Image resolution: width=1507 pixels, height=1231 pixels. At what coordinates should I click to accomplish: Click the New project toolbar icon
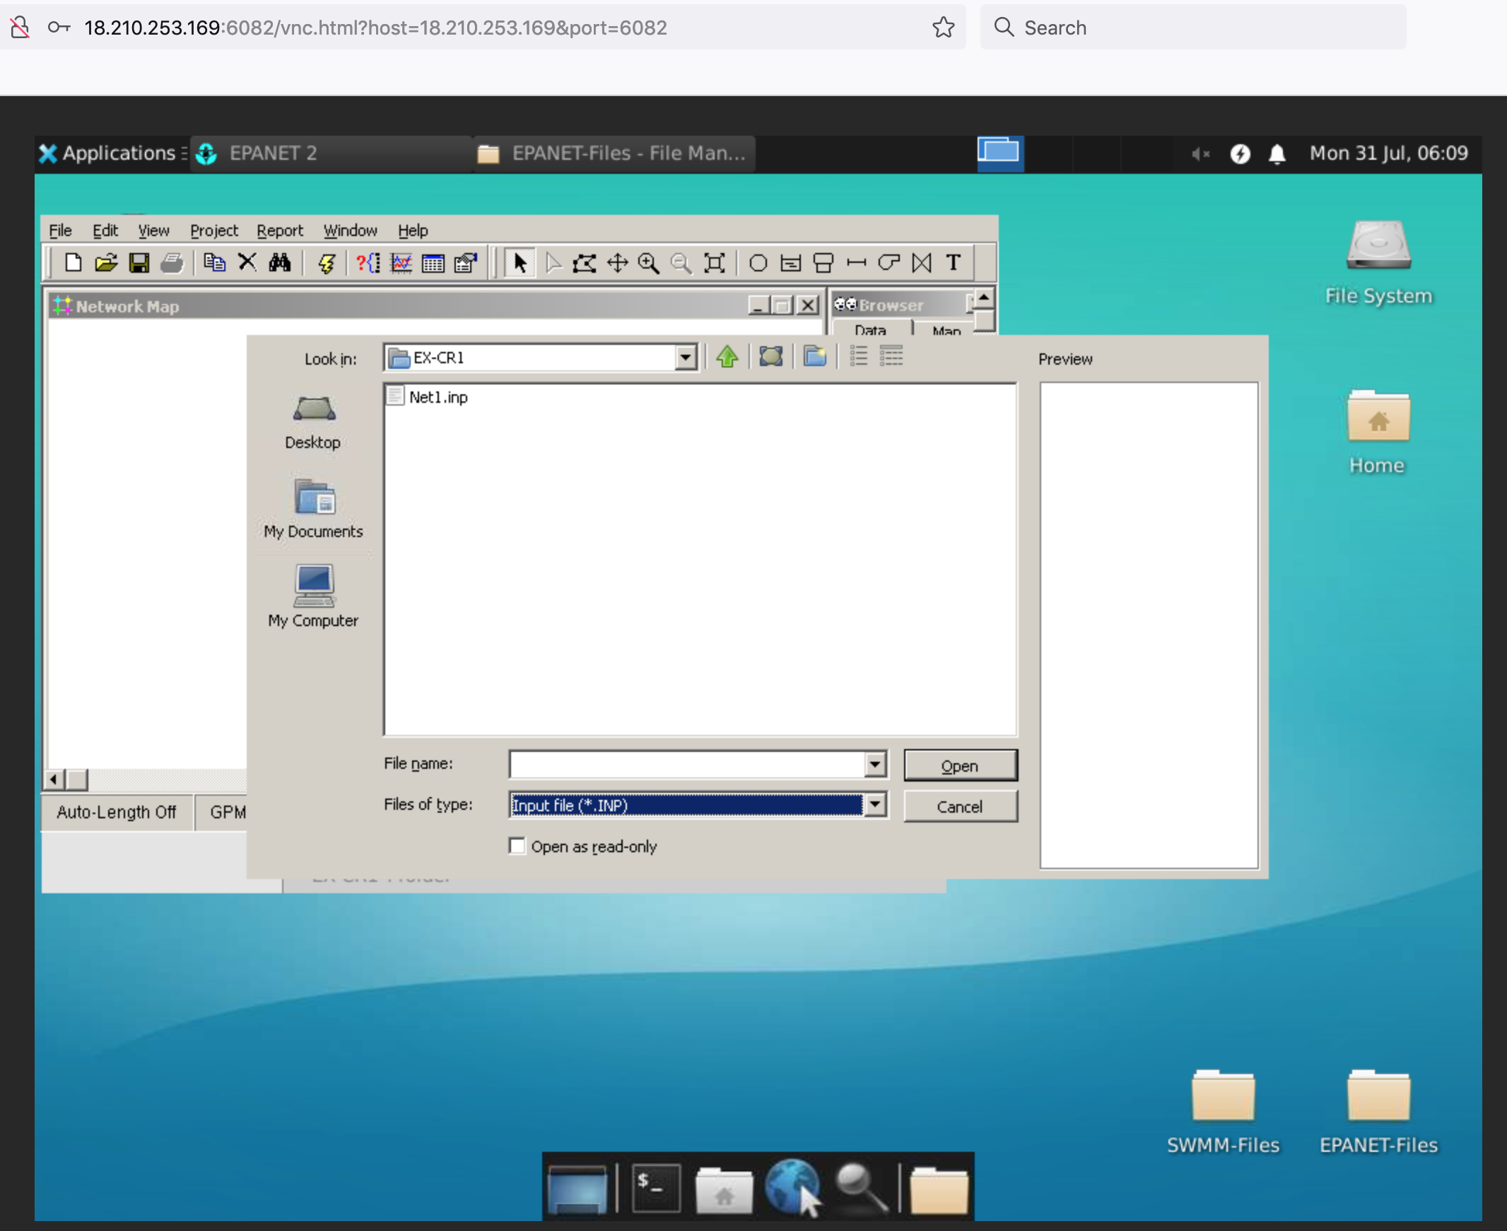pyautogui.click(x=73, y=263)
